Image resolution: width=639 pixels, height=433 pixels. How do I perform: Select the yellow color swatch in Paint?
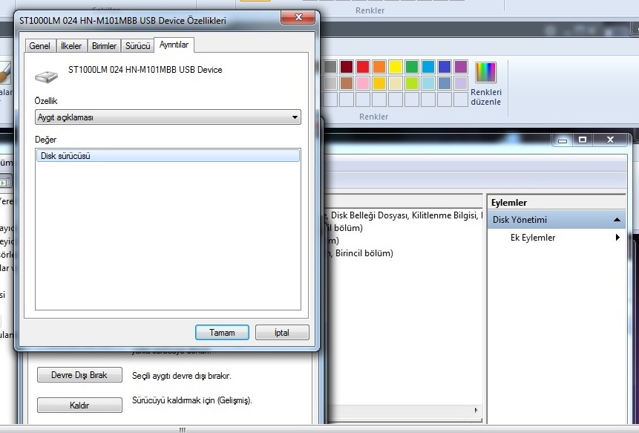pyautogui.click(x=396, y=67)
